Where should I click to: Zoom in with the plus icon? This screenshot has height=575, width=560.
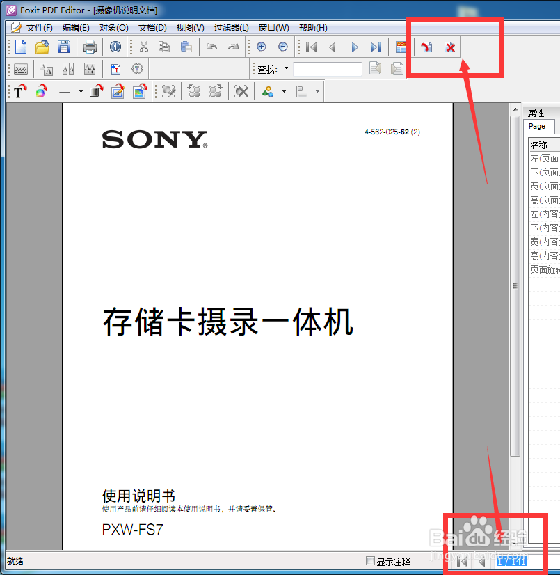pos(262,47)
